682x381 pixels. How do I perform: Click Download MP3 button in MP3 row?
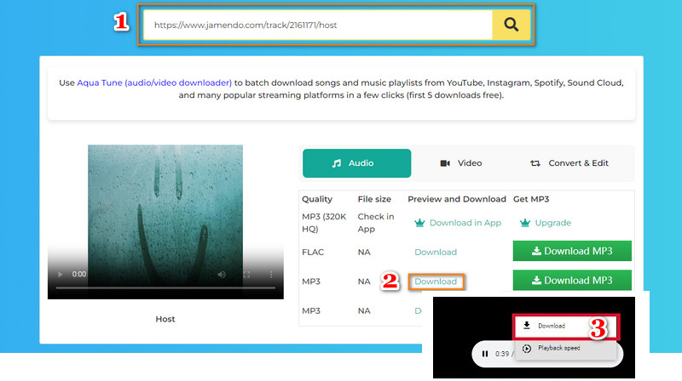pyautogui.click(x=572, y=280)
